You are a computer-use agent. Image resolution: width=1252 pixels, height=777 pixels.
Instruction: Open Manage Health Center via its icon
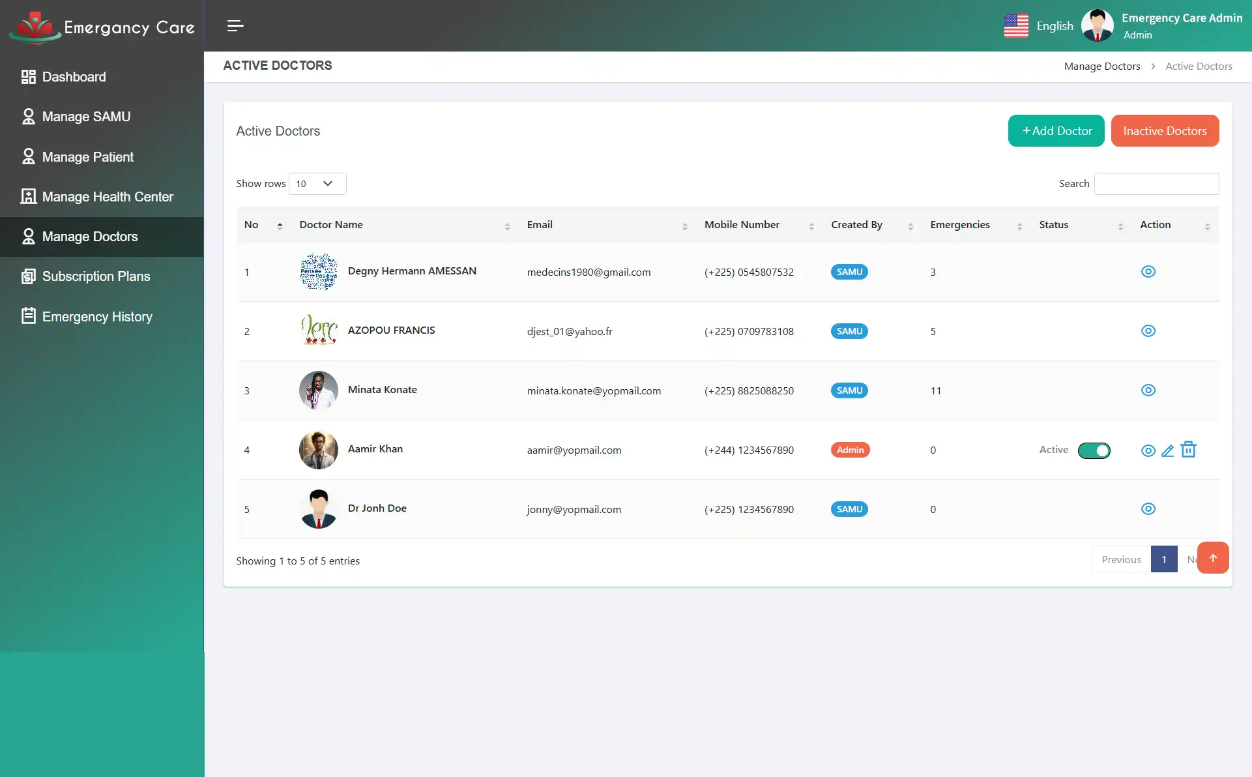[28, 196]
